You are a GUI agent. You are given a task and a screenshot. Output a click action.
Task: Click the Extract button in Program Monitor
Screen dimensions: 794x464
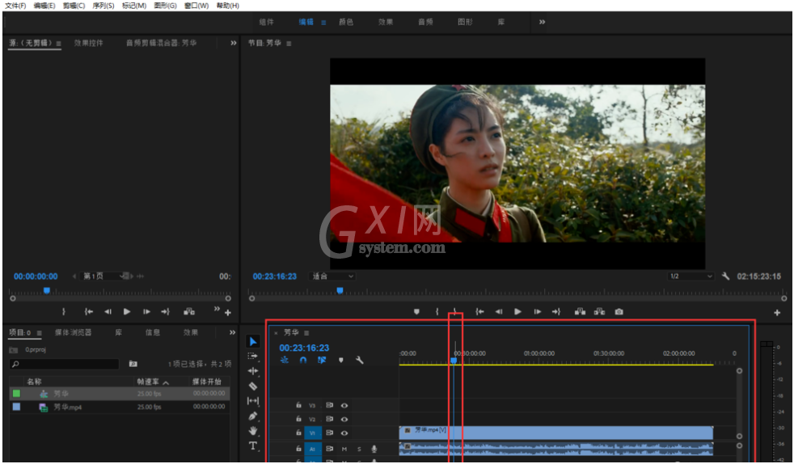[x=600, y=312]
